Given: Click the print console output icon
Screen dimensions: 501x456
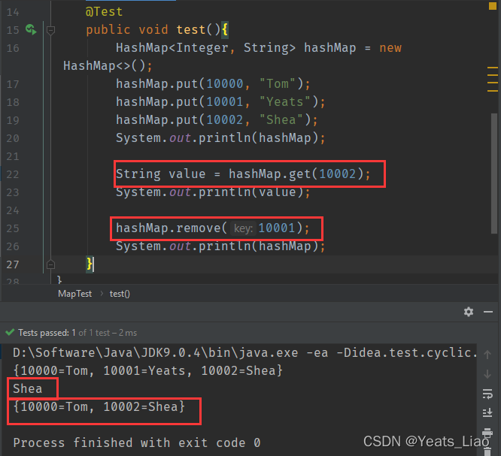Looking at the screenshot, I should click(x=487, y=433).
